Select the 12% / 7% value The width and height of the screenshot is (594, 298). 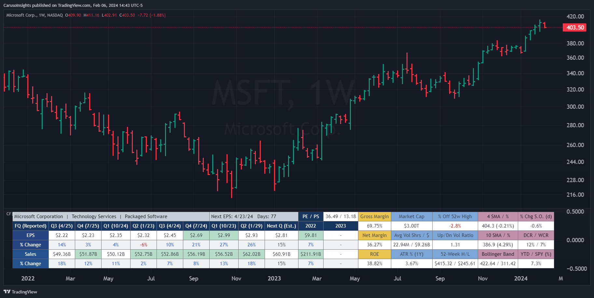(x=536, y=245)
